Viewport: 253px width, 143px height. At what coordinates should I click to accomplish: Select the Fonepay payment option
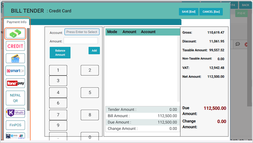[x=15, y=83]
